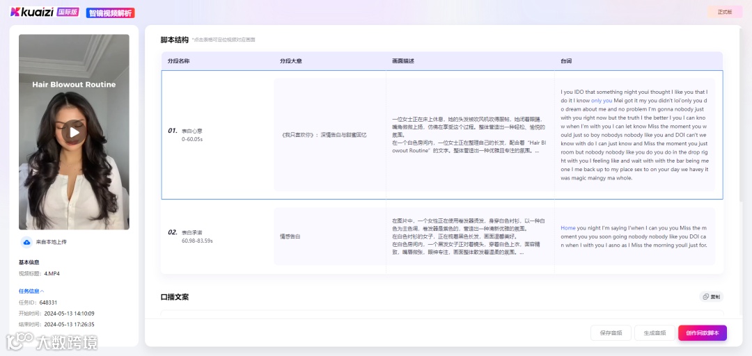Click the 来自本地上传 label

[52, 242]
